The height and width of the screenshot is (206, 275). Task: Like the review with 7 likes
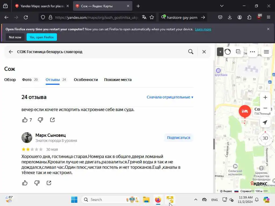coord(25,120)
